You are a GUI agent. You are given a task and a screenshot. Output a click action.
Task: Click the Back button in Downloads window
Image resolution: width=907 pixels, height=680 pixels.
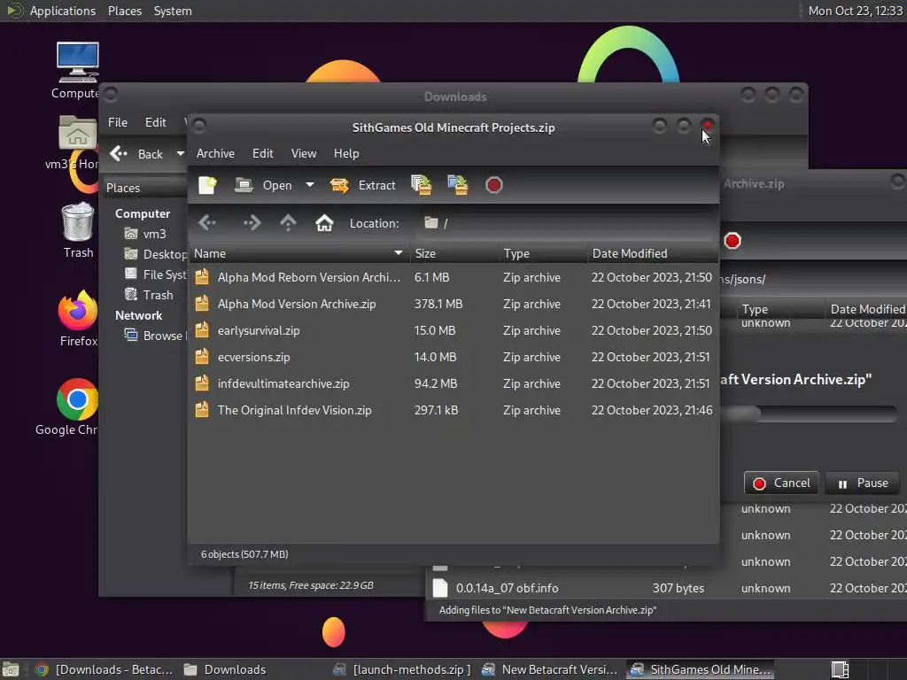tap(137, 154)
